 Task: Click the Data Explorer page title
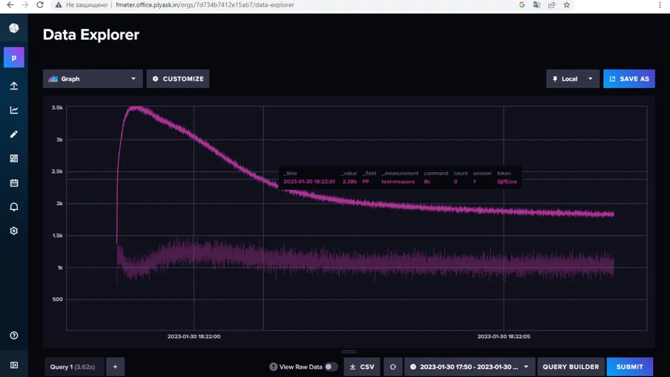click(91, 35)
